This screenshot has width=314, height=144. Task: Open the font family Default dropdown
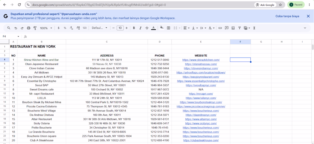pyautogui.click(x=100, y=28)
